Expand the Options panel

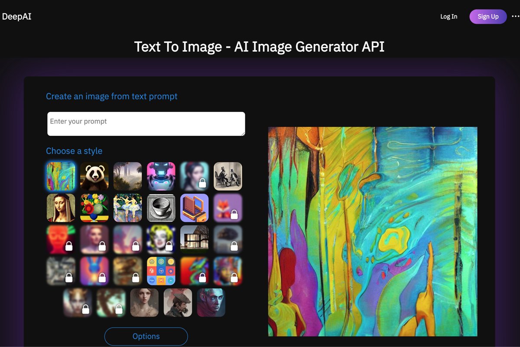click(x=146, y=337)
